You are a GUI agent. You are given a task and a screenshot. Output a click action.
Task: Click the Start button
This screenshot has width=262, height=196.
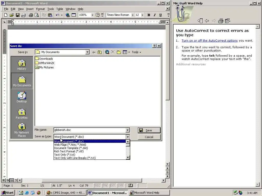(x=7, y=193)
